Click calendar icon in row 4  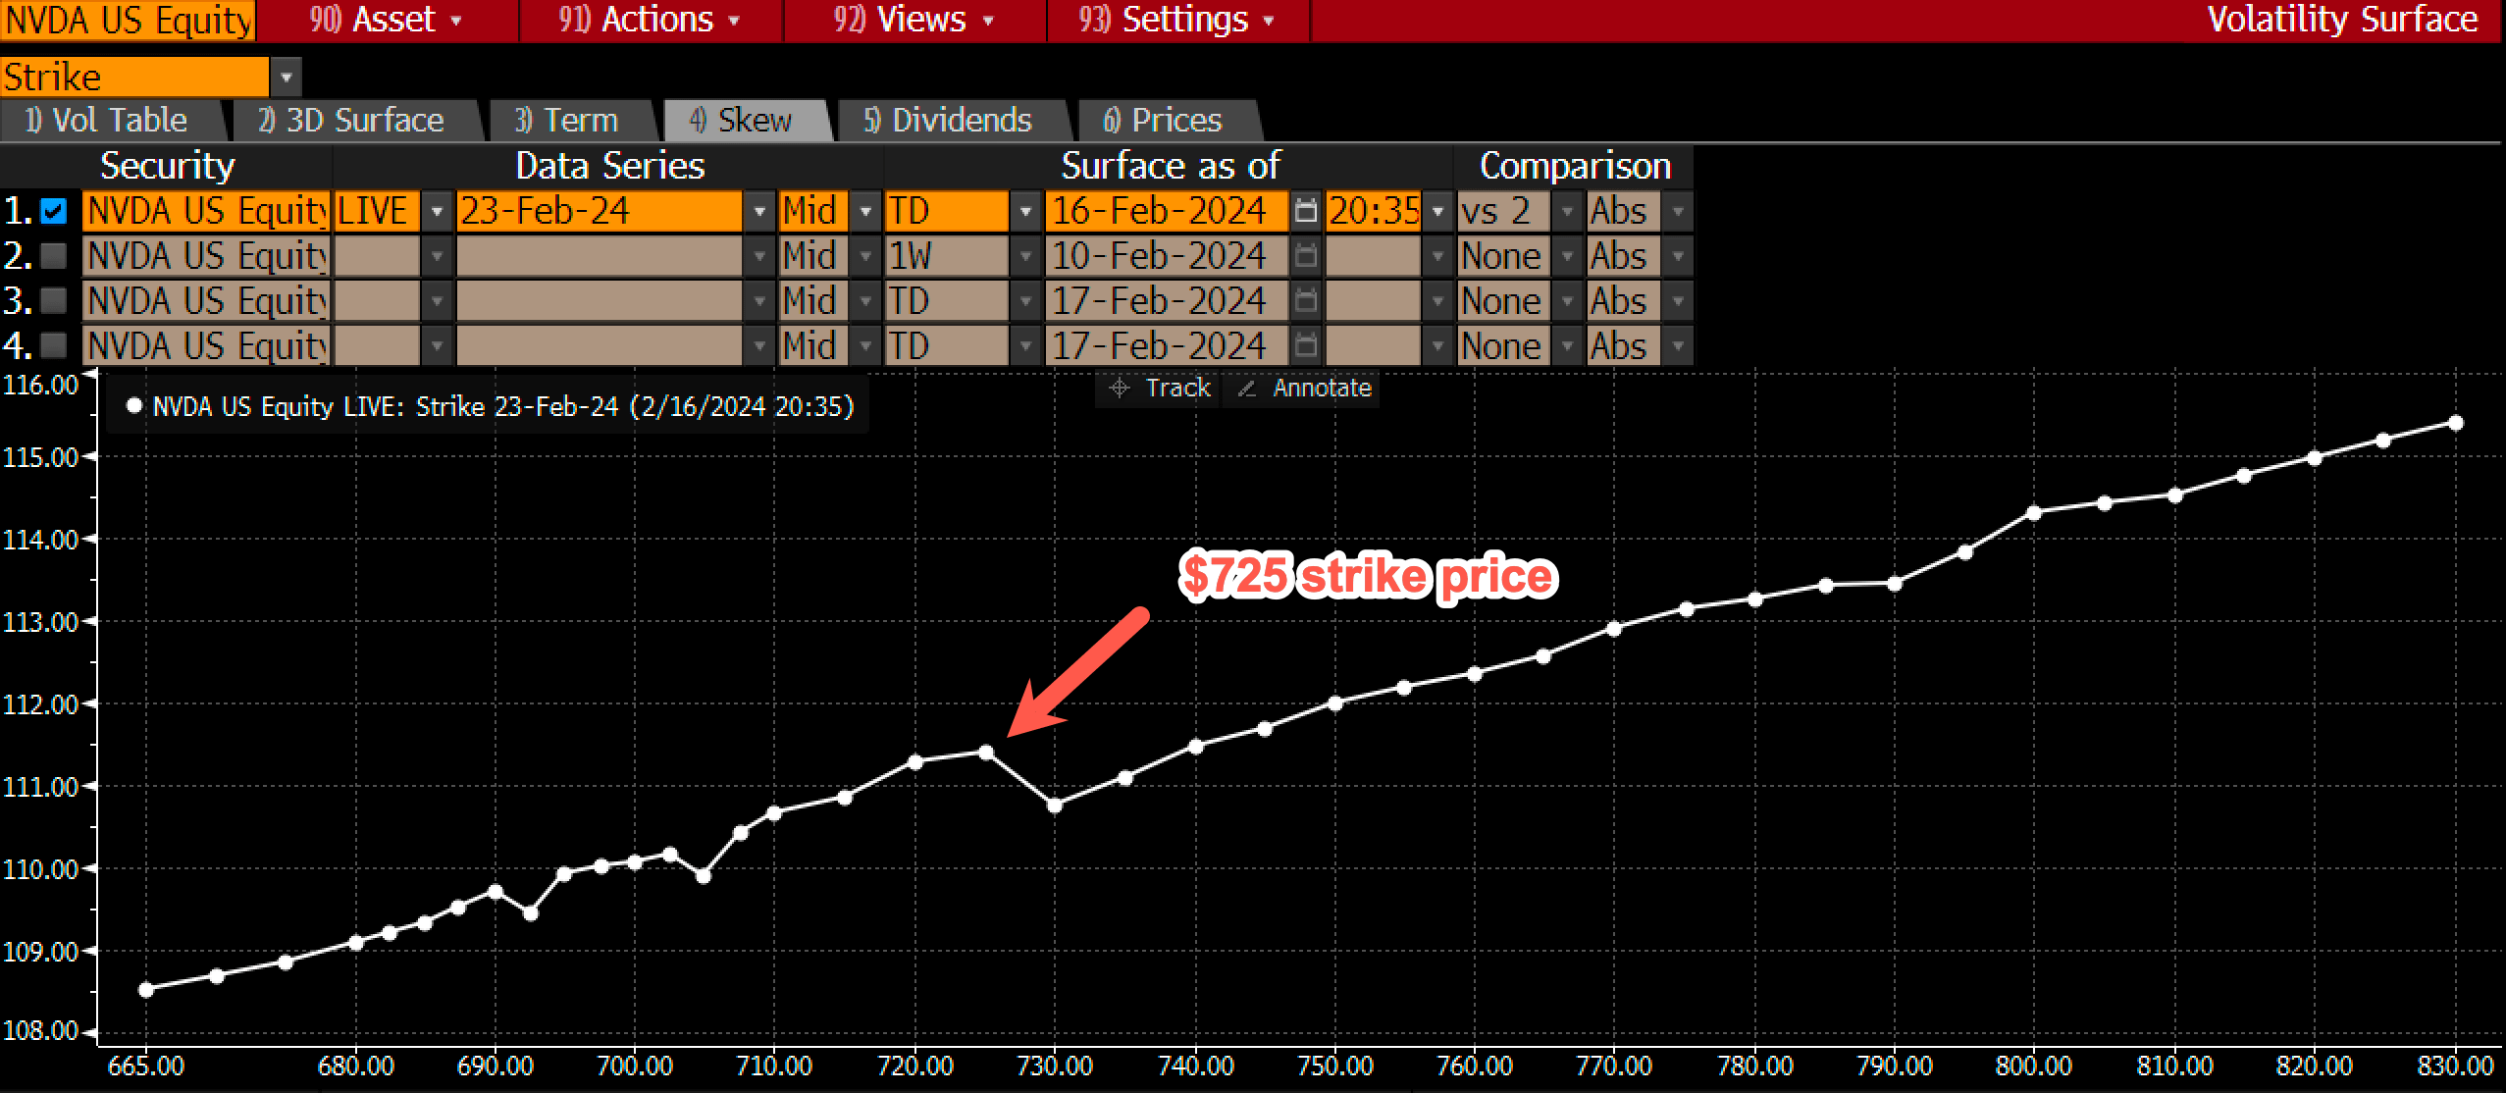[1305, 345]
